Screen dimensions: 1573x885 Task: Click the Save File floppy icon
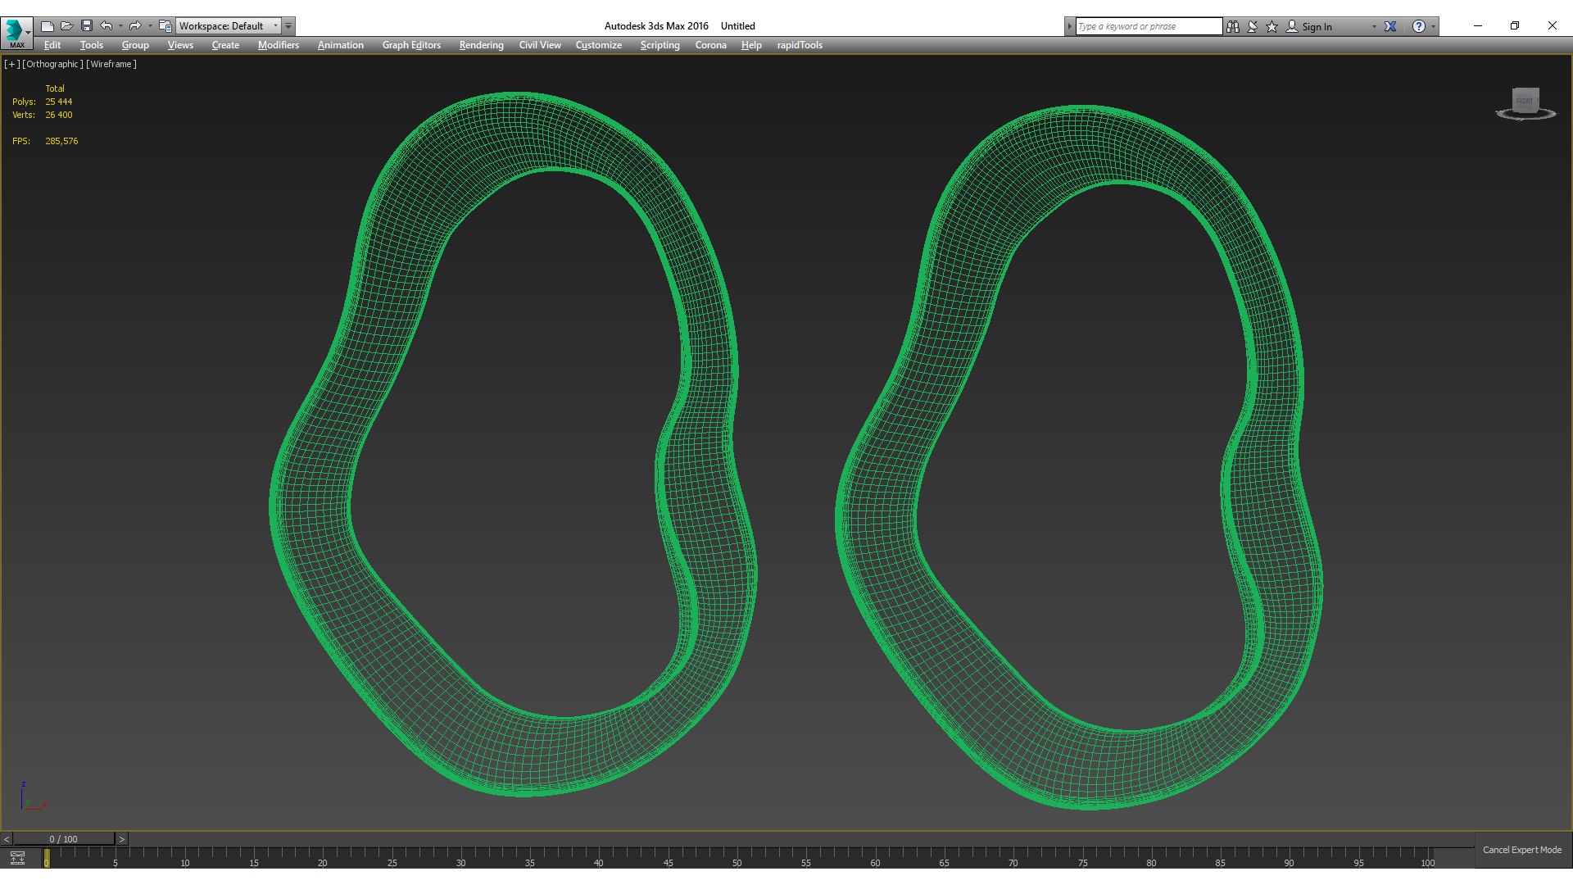pos(87,26)
